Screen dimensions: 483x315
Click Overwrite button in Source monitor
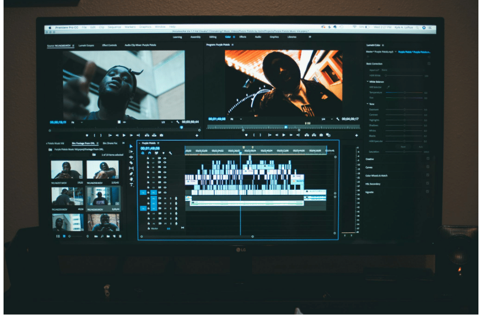click(154, 135)
